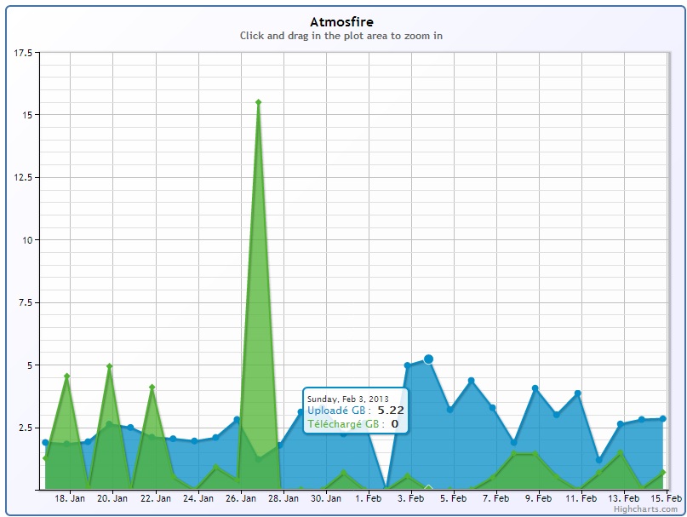
Task: Click the Téléchargé GB label in the tooltip
Action: click(344, 423)
